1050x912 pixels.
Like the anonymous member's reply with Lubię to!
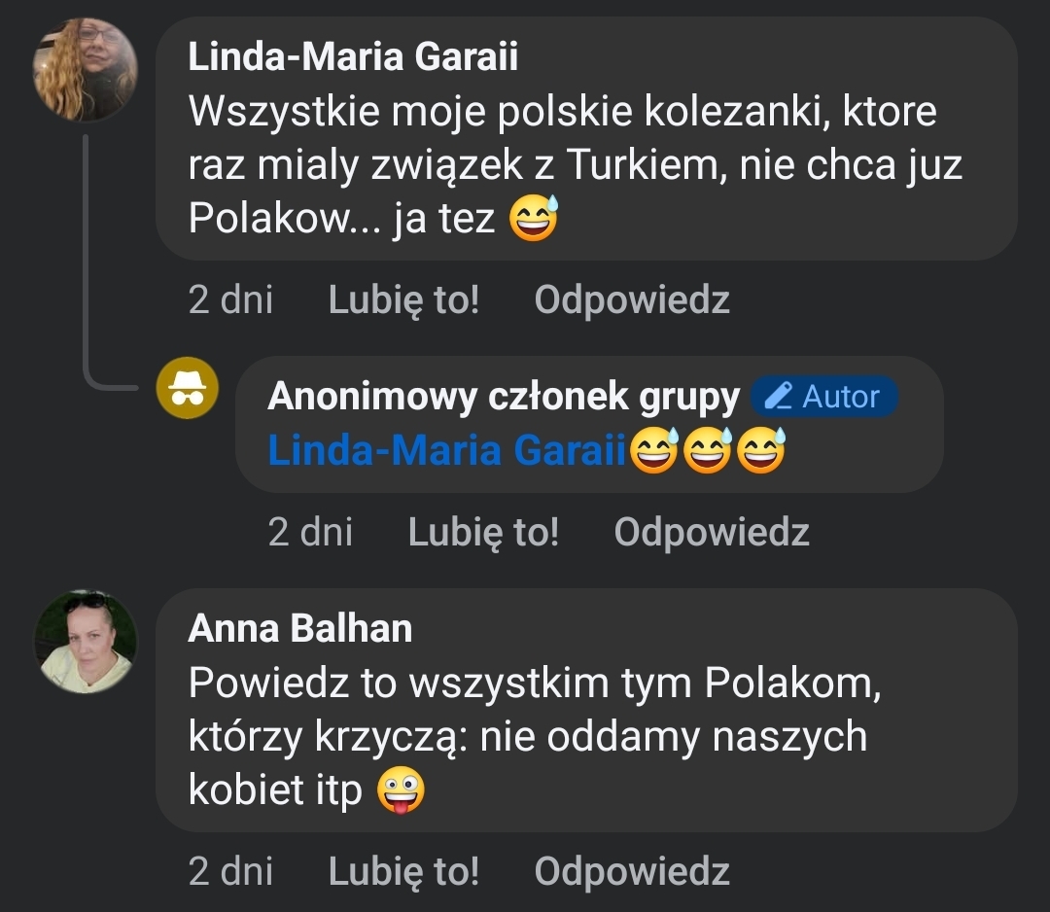pos(483,532)
